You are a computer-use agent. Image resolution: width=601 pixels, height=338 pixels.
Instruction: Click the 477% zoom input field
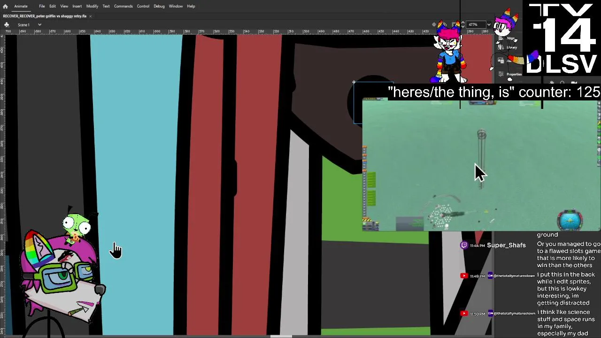click(x=476, y=24)
